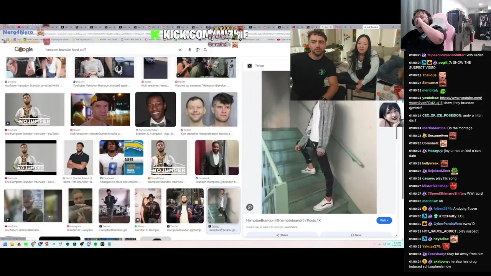Viewport: 491px width, 276px height.
Task: Open 'Brandon Hampton (@brandon.h...' Facebook image
Action: point(217,158)
